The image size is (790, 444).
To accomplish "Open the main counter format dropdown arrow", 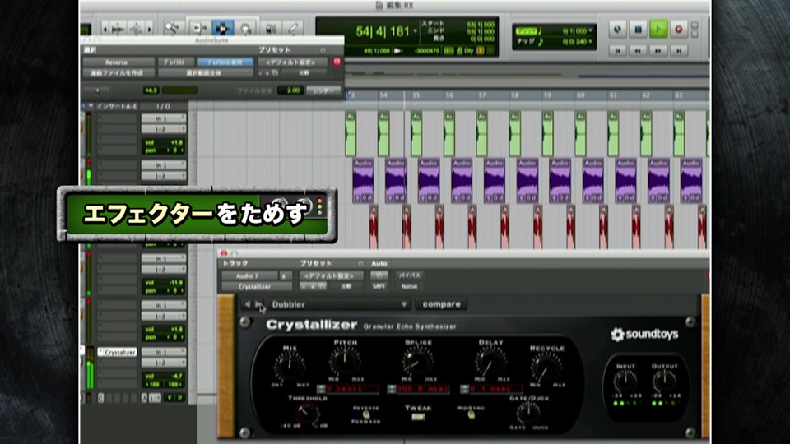I will coord(416,31).
